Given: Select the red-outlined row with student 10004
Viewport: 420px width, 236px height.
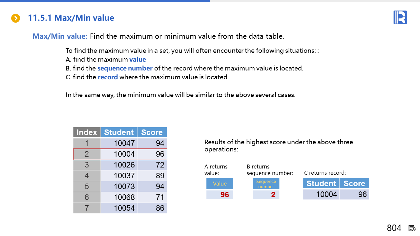Looking at the screenshot, I should pyautogui.click(x=120, y=154).
